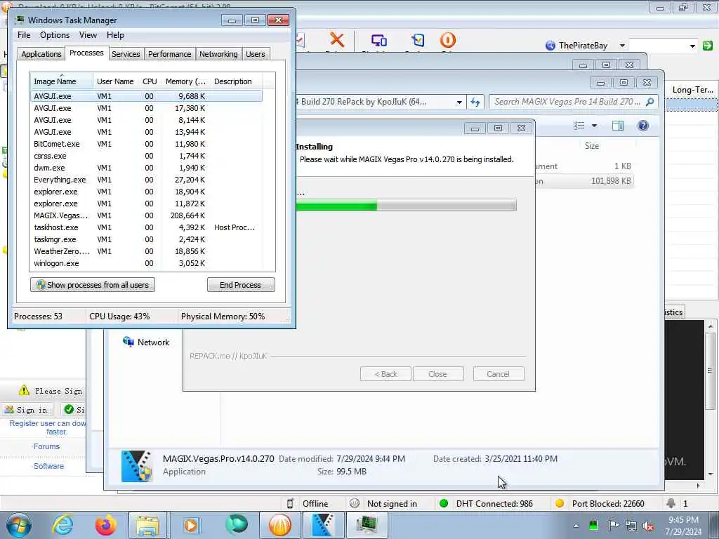Click the installer Back button
Viewport: 719px width, 539px height.
pos(385,374)
